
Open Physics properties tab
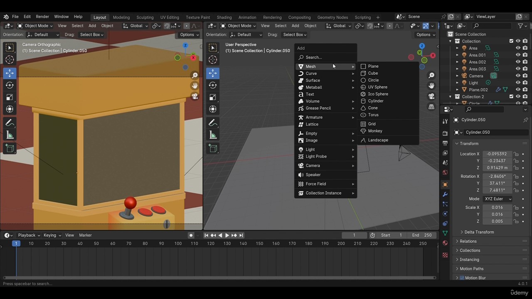(x=445, y=214)
